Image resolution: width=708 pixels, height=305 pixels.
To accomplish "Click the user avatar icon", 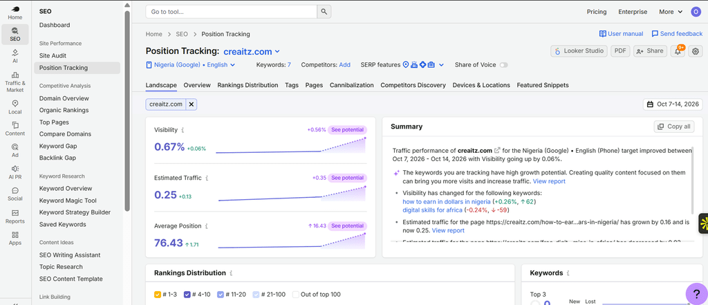I will tap(696, 12).
